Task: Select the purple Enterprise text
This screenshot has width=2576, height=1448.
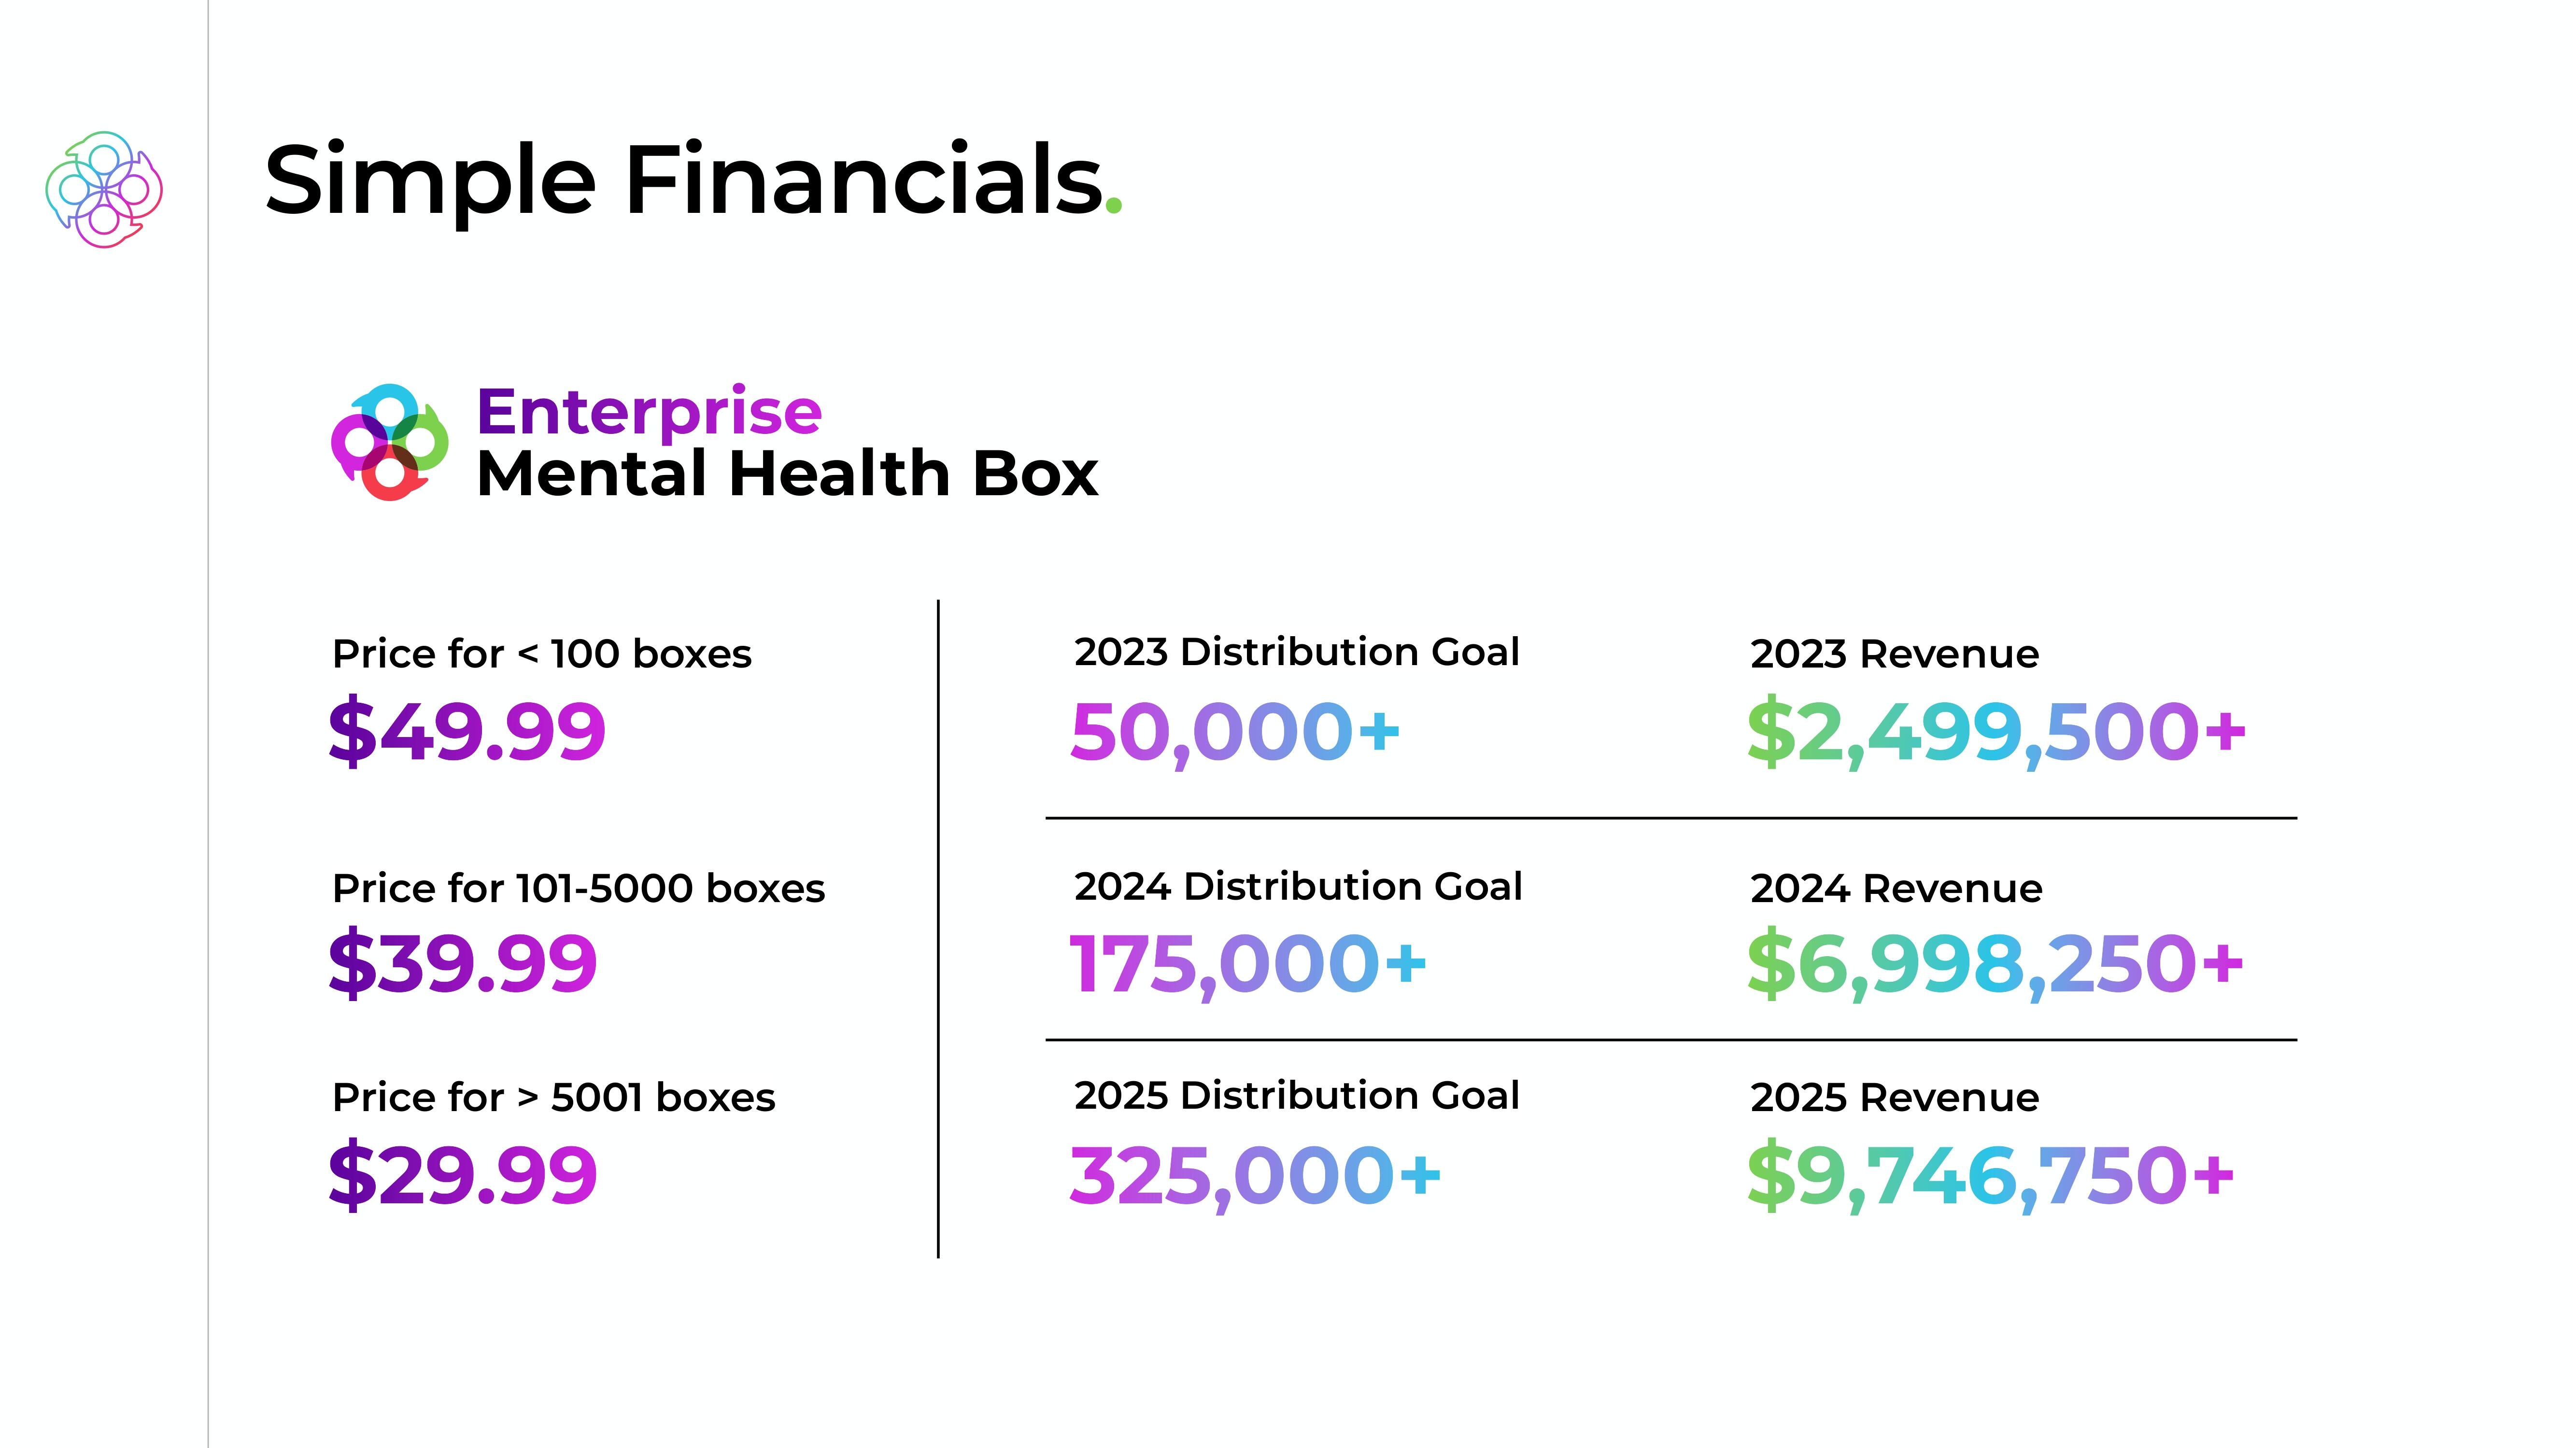Action: point(650,414)
